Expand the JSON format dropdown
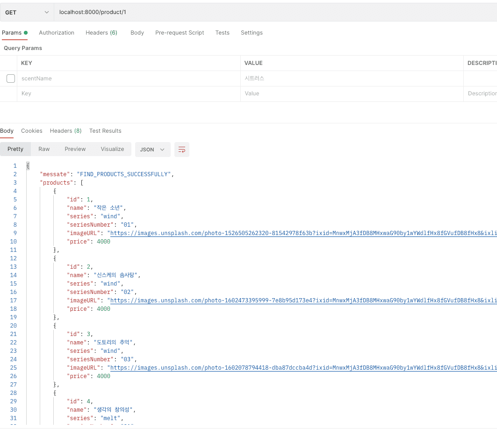 click(x=152, y=150)
